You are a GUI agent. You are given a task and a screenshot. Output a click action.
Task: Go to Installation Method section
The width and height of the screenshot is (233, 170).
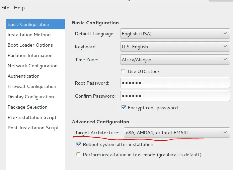(29, 35)
